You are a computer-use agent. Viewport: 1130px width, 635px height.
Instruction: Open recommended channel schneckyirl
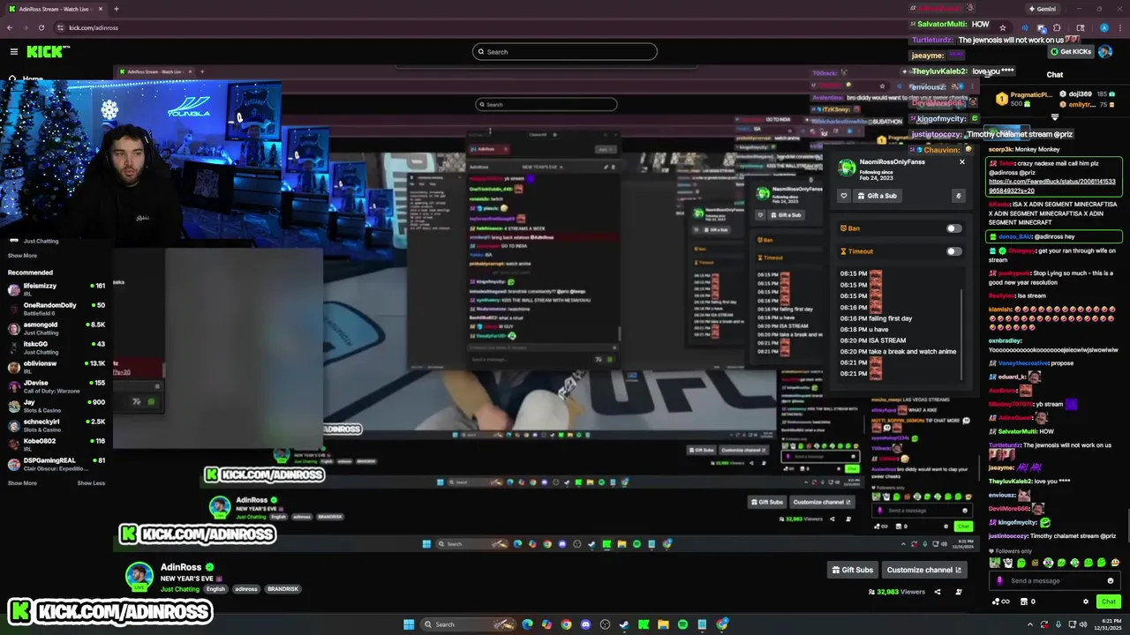click(x=56, y=425)
